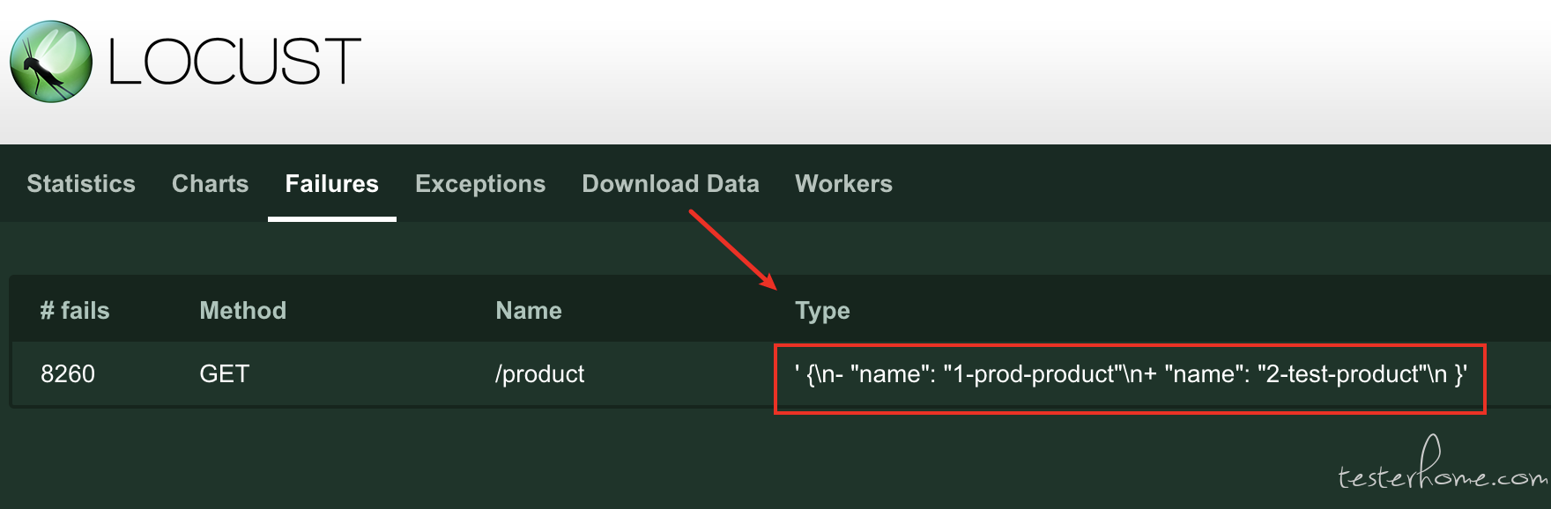The width and height of the screenshot is (1551, 509).
Task: Click the opening brace of the failure message
Action: pos(812,374)
